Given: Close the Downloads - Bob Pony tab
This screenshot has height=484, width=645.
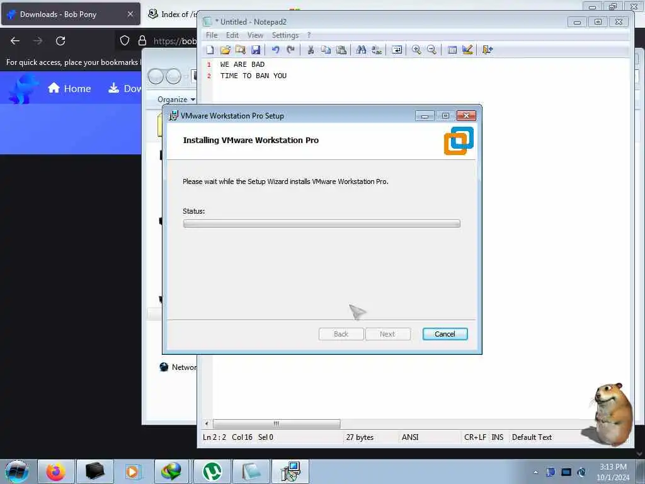Looking at the screenshot, I should 130,14.
